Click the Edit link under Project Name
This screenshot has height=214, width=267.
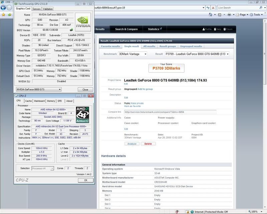coord(126,84)
